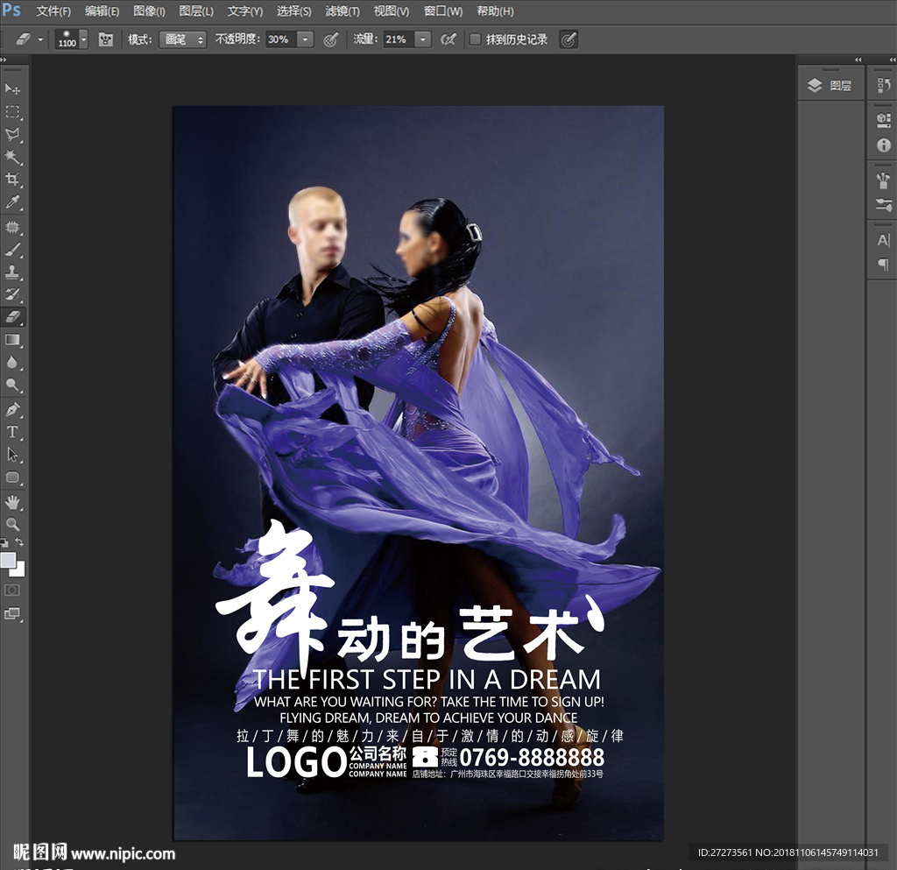The height and width of the screenshot is (870, 897).
Task: Select the Dodge tool
Action: pyautogui.click(x=12, y=385)
